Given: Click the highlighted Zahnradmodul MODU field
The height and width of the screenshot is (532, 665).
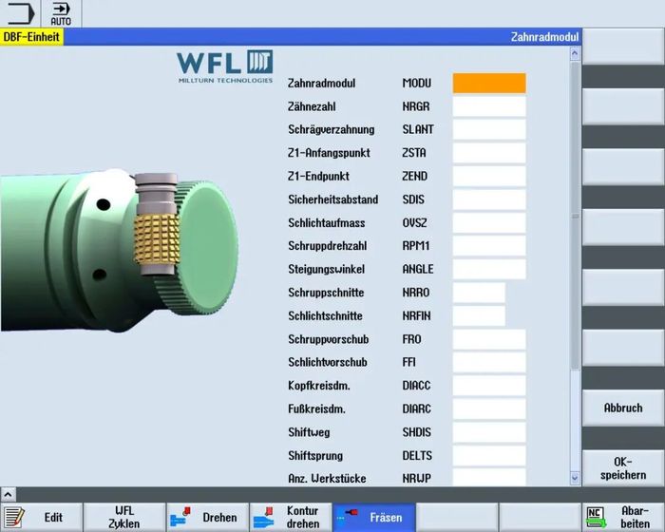Looking at the screenshot, I should (488, 84).
